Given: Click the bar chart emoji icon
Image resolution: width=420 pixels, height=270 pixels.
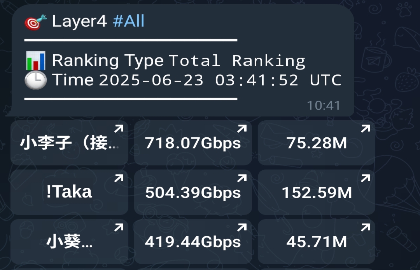Looking at the screenshot, I should (x=36, y=61).
